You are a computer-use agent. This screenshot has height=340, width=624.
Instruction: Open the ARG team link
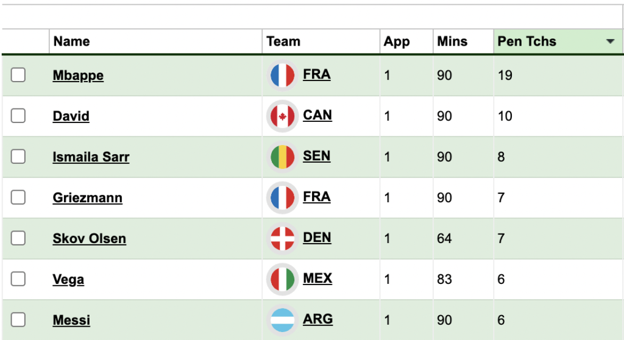[317, 319]
